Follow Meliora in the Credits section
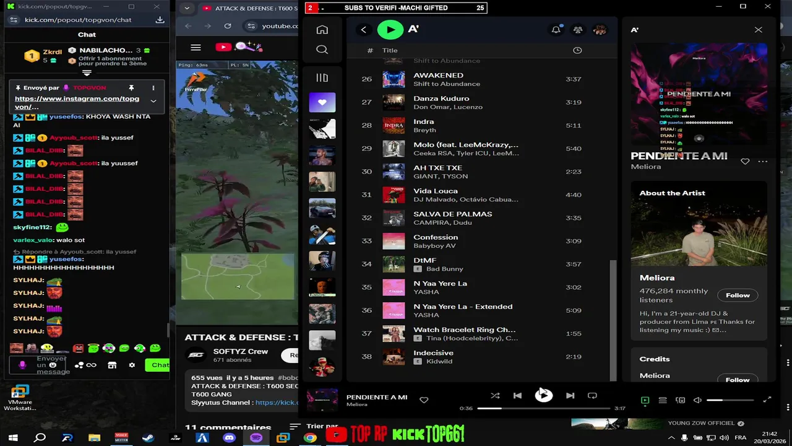 [738, 379]
